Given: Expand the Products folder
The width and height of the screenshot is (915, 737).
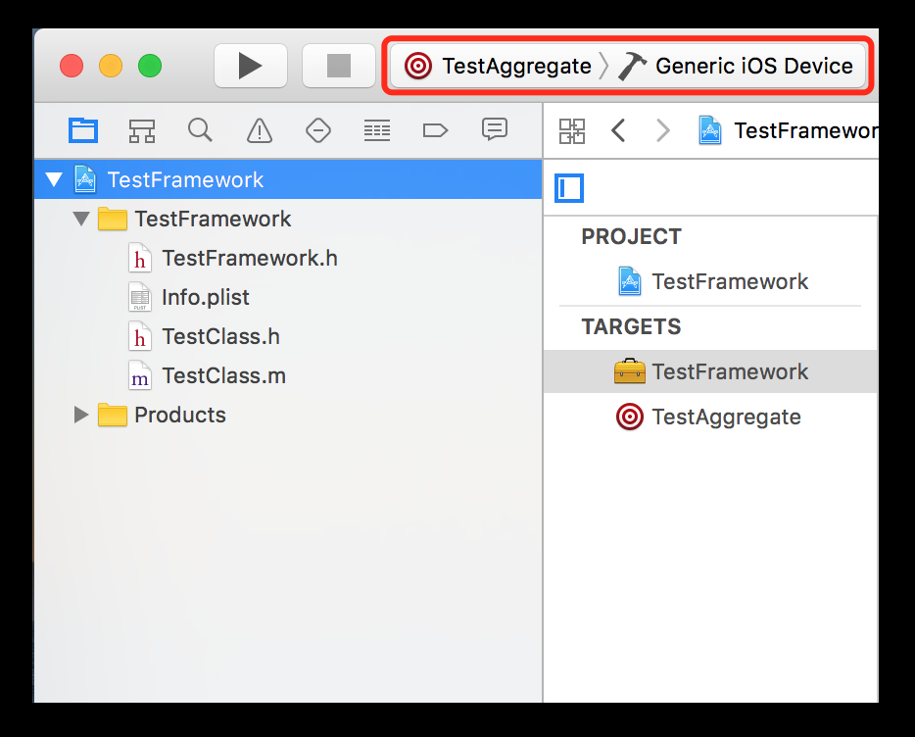Looking at the screenshot, I should coord(81,416).
